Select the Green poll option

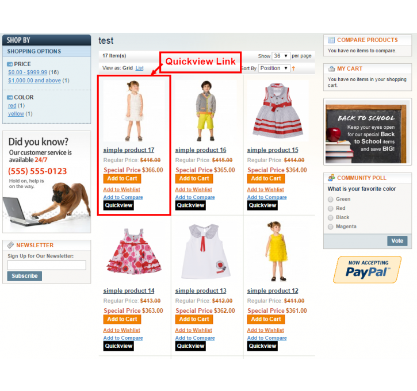(x=331, y=200)
